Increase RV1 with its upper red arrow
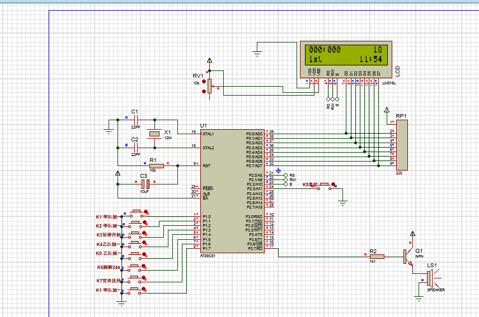 [x=204, y=82]
